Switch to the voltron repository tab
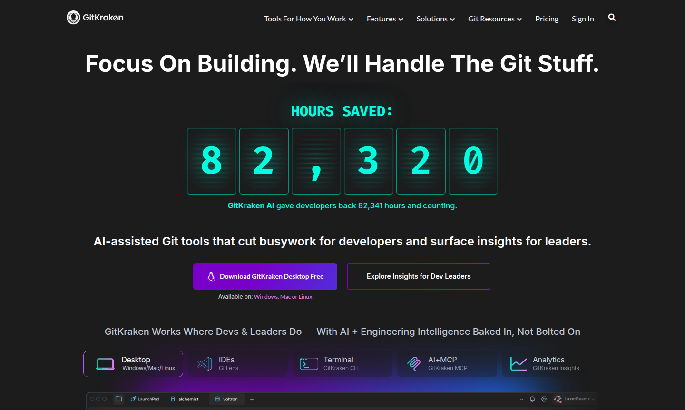Viewport: 685px width, 410px height. [x=226, y=399]
